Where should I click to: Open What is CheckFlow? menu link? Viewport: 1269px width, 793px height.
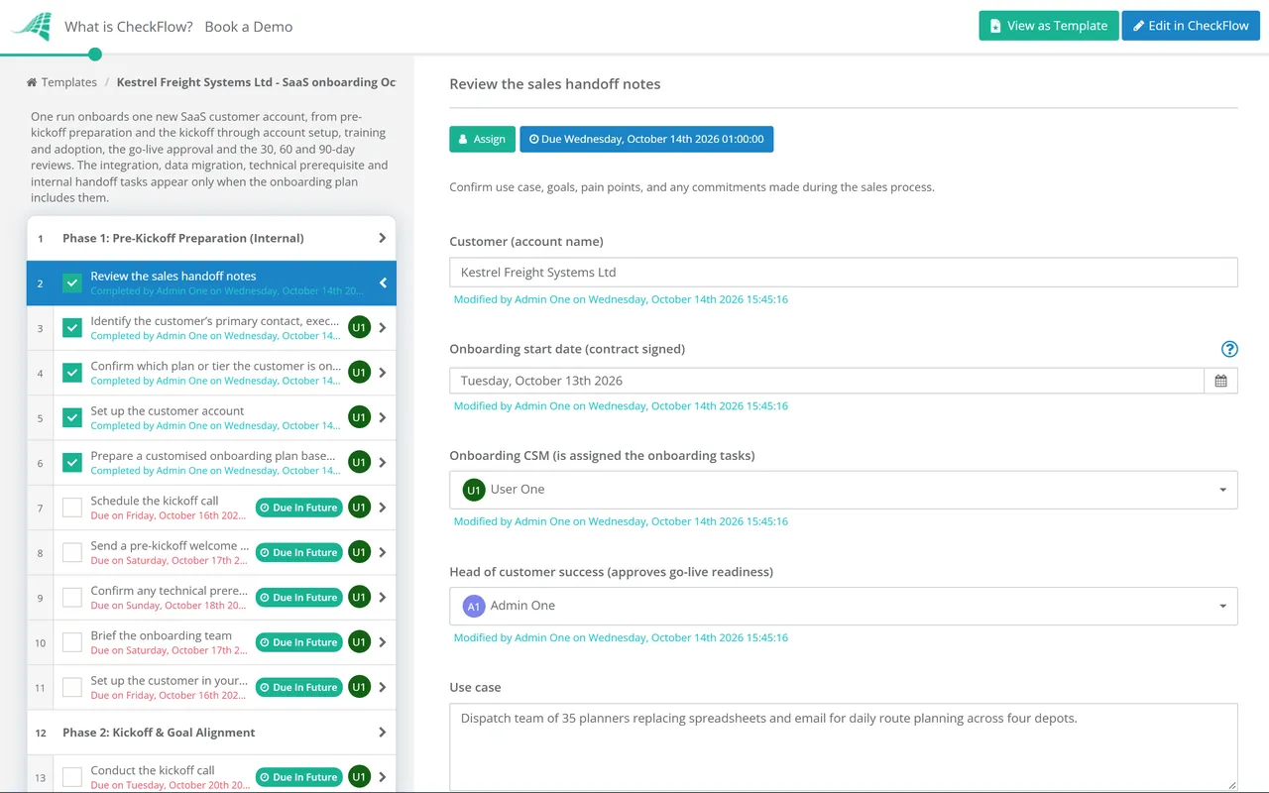click(129, 27)
